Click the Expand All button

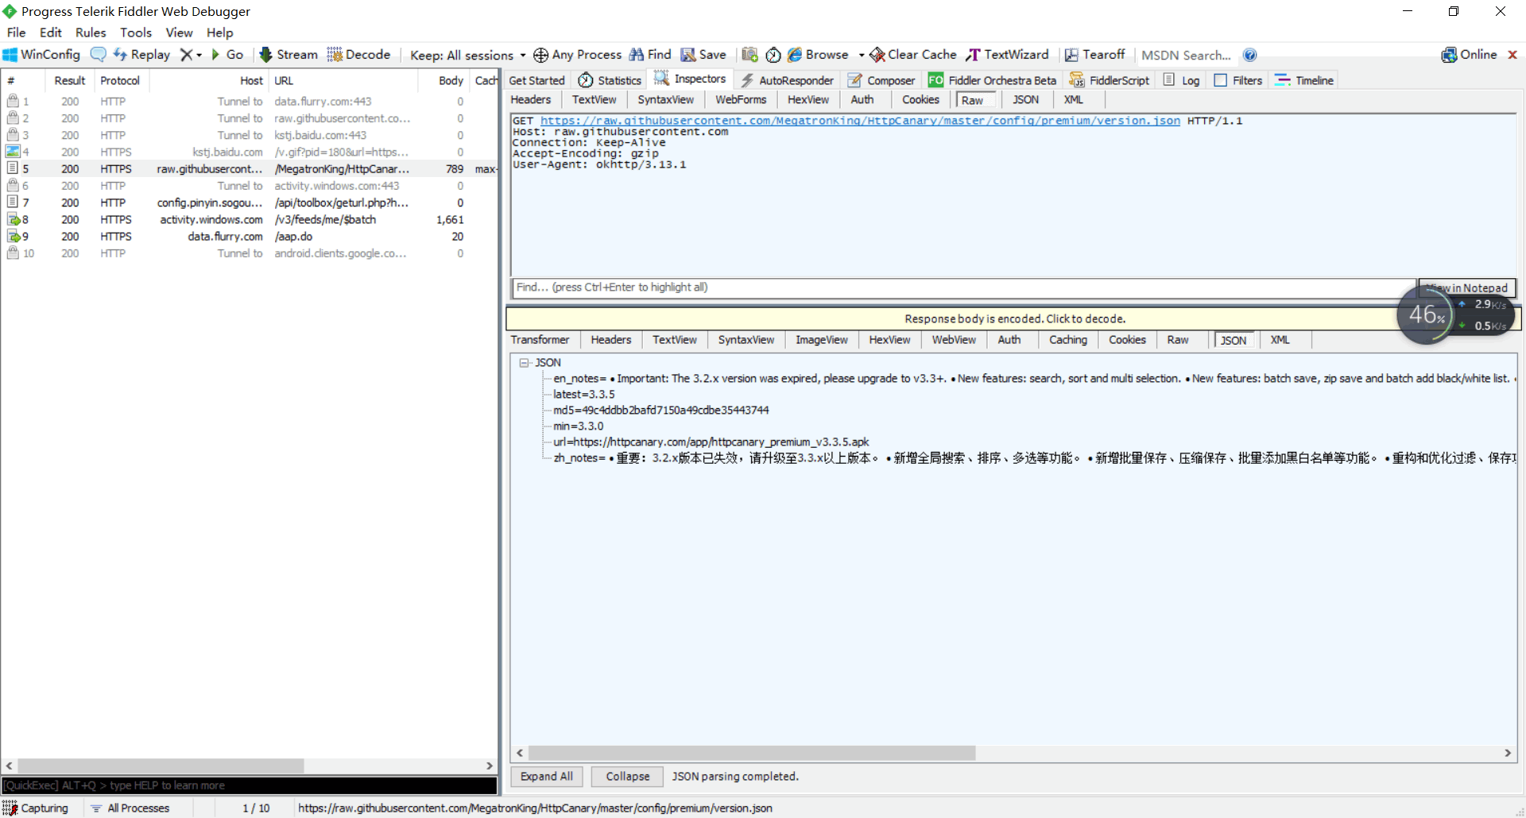(547, 776)
